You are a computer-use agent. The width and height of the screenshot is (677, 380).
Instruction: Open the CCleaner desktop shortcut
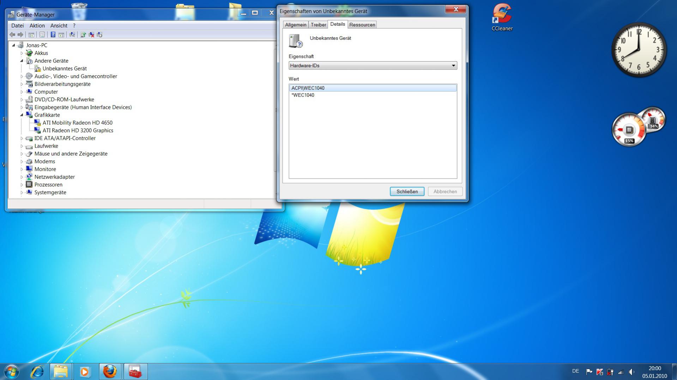[x=502, y=18]
